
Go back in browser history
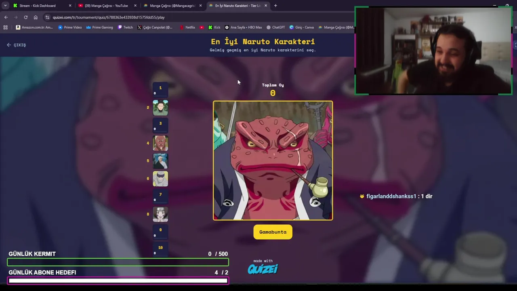(6, 17)
